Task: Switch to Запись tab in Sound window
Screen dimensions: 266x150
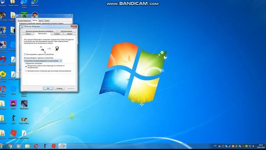Action: 35,20
